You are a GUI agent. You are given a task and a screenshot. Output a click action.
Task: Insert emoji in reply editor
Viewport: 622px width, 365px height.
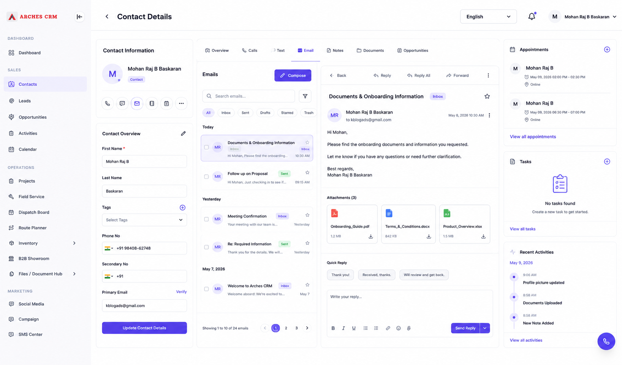(x=399, y=328)
